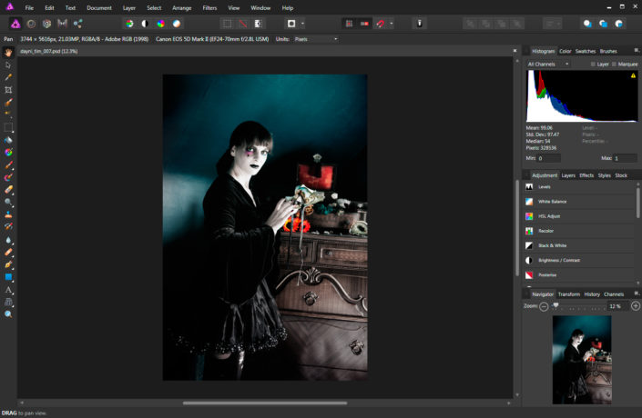
Task: Switch to Liquify Persona icon
Action: pos(31,24)
